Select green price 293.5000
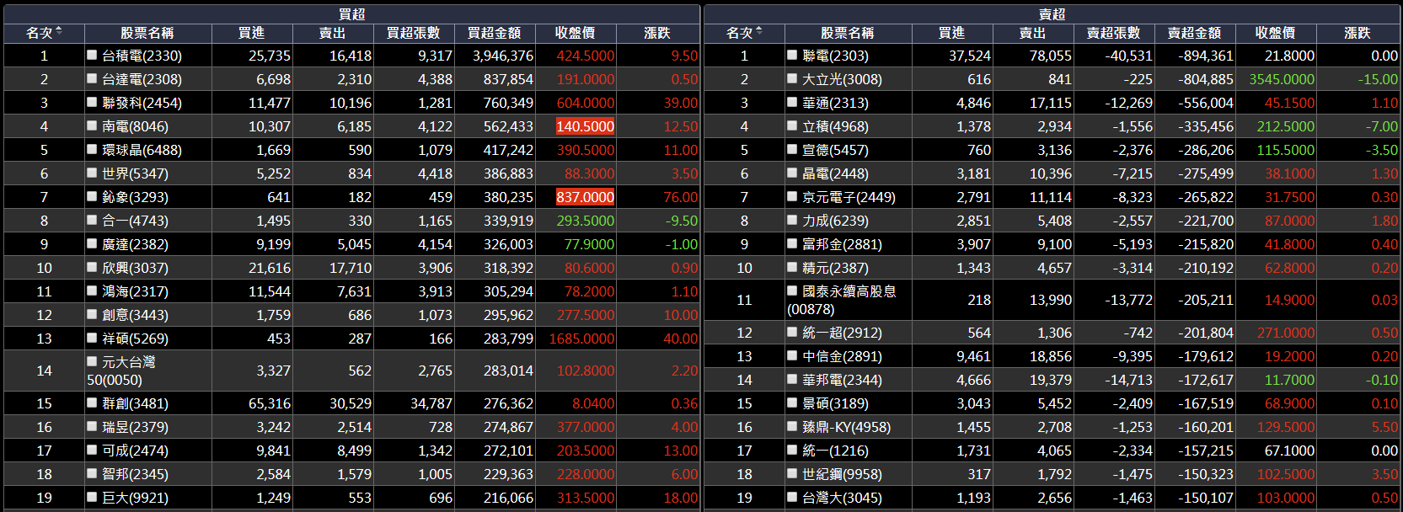1403x512 pixels. 585,221
